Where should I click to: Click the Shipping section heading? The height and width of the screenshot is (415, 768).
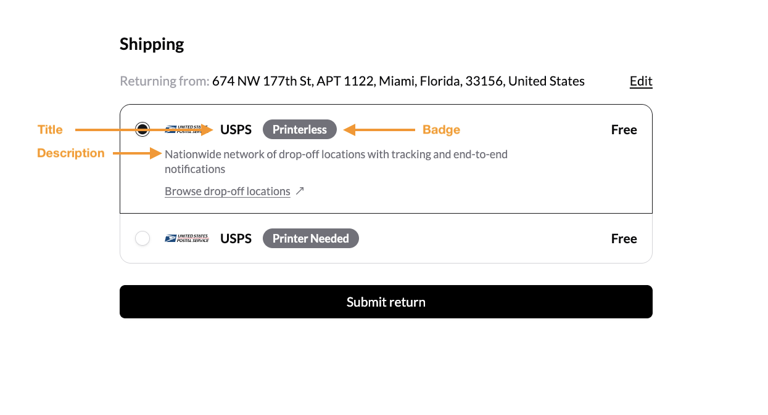pos(152,44)
